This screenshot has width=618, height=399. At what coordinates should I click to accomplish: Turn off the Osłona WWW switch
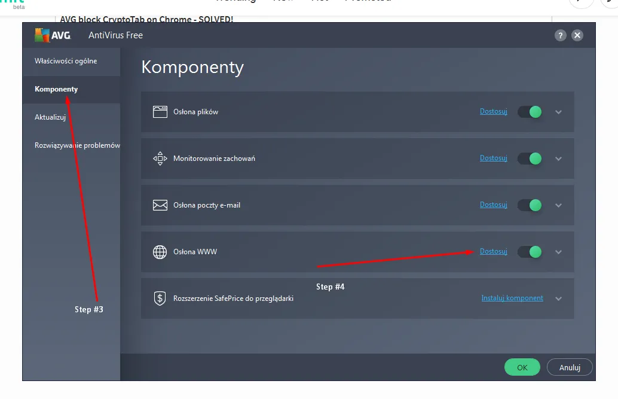530,252
